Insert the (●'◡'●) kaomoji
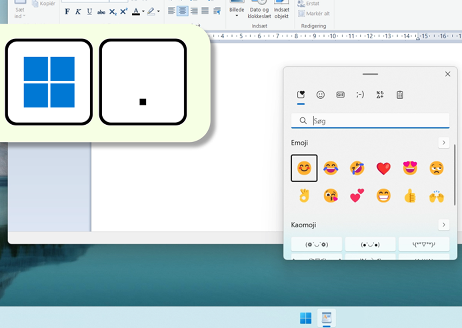462x328 pixels. click(x=370, y=244)
